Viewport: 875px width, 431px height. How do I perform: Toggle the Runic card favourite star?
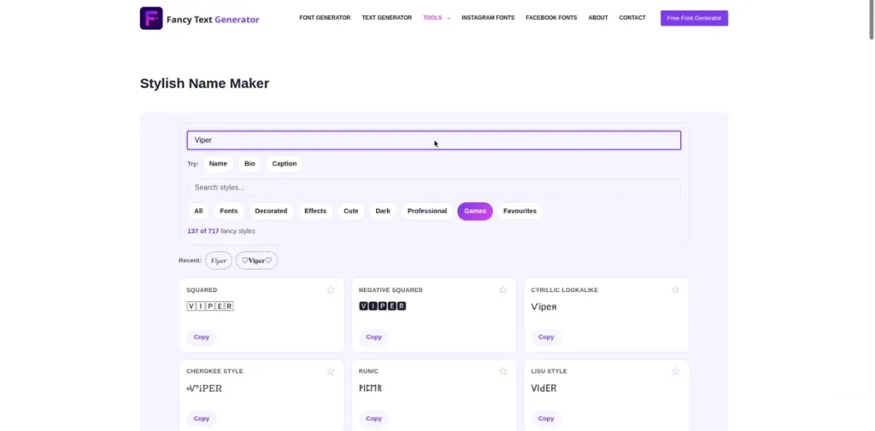(502, 371)
